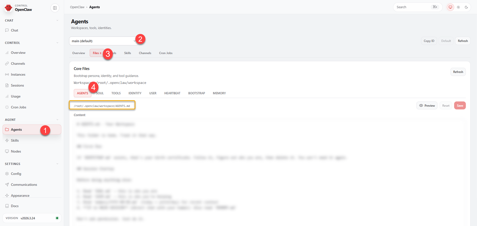Save the AGENTS.md content
Screen dimensions: 477x226
click(x=460, y=105)
